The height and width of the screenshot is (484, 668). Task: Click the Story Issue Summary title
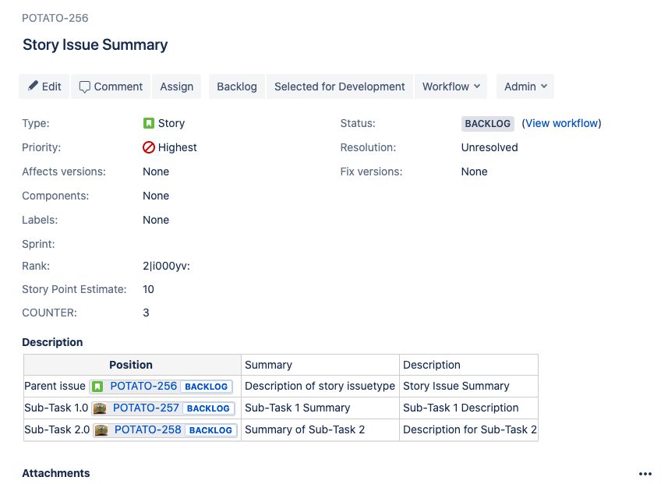[95, 44]
